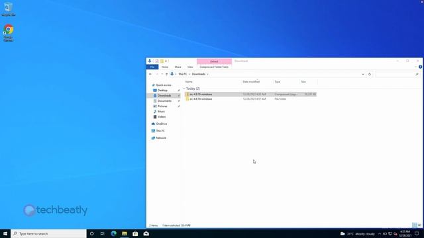Open the Windows Start menu
This screenshot has height=238, width=424.
tap(5, 233)
